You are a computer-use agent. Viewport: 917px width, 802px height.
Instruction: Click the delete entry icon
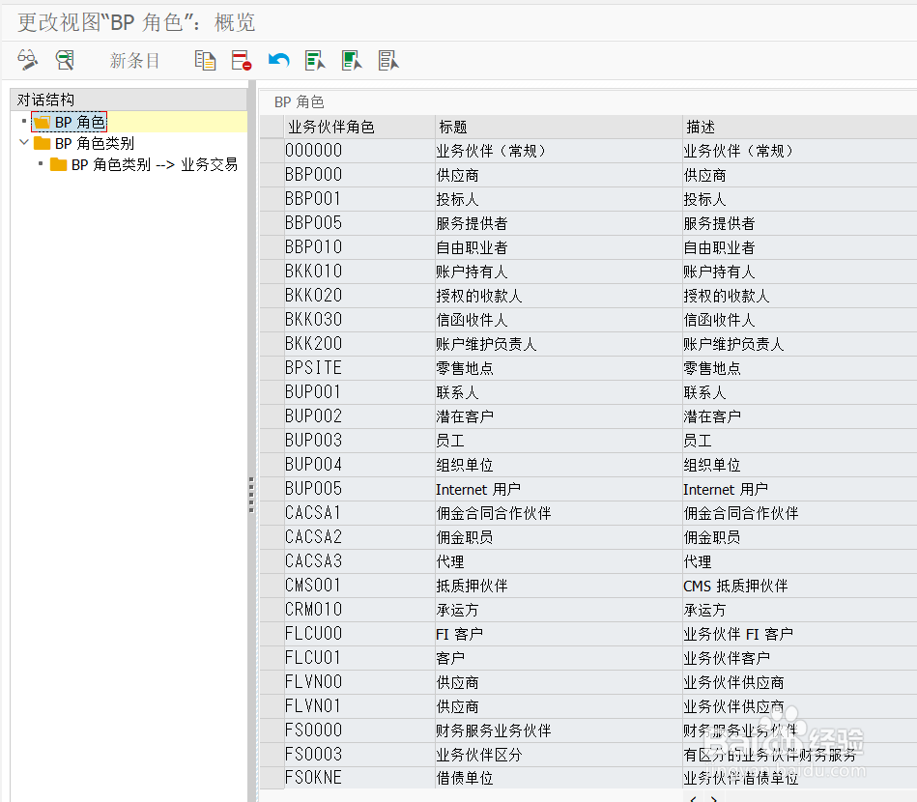pyautogui.click(x=241, y=60)
